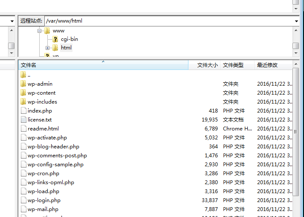
Task: Click the readme.html file icon
Action: pyautogui.click(x=23, y=128)
